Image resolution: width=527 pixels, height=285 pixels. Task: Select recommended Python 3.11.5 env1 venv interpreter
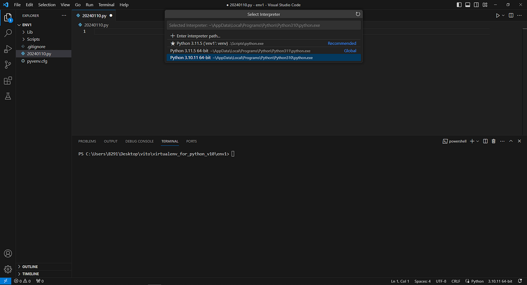(263, 43)
